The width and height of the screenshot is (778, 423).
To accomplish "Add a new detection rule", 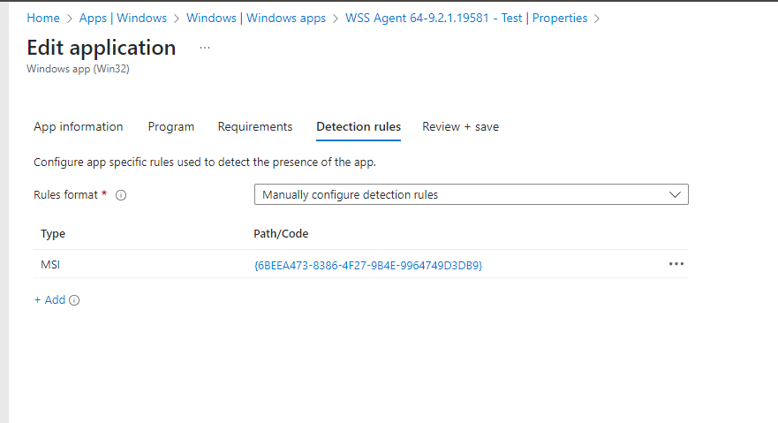I will coord(50,300).
